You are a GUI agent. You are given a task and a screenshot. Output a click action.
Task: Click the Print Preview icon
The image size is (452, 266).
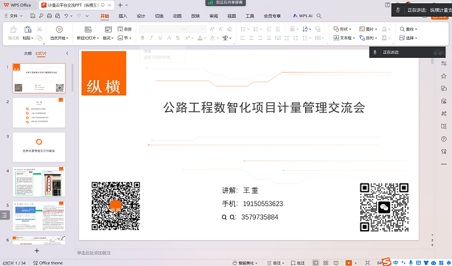tap(58, 16)
